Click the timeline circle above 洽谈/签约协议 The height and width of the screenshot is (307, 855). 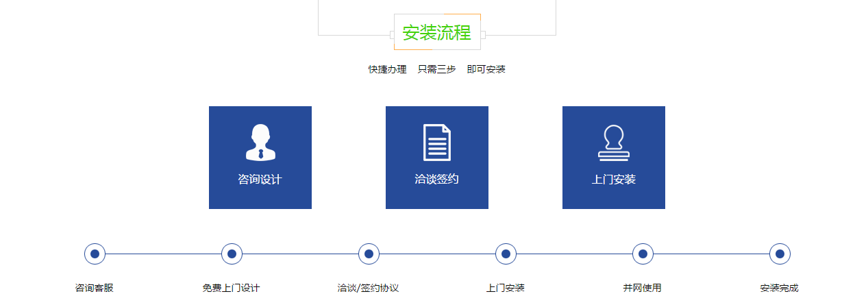pyautogui.click(x=369, y=254)
